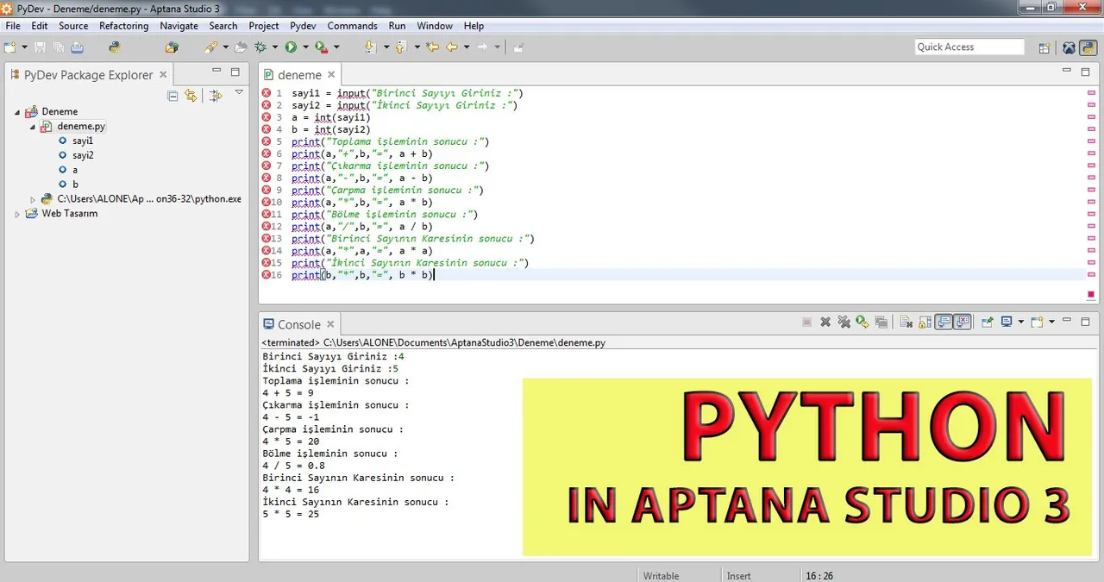Screen dimensions: 1104x582
Task: Expand the python.exe interpreter node
Action: 33,199
